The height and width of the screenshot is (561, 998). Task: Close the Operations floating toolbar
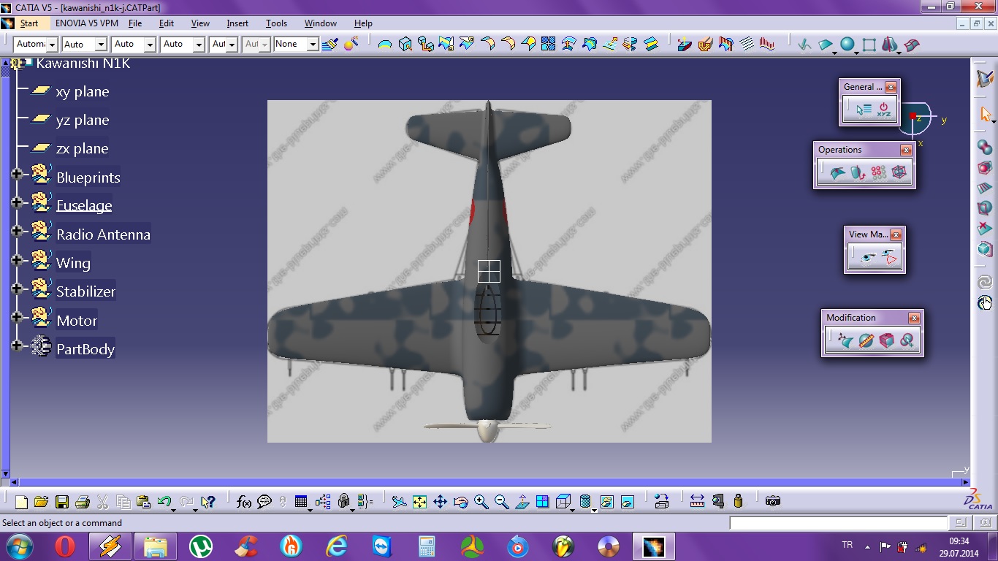point(906,150)
